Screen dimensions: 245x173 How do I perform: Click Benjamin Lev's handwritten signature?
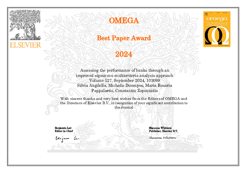click(x=67, y=139)
